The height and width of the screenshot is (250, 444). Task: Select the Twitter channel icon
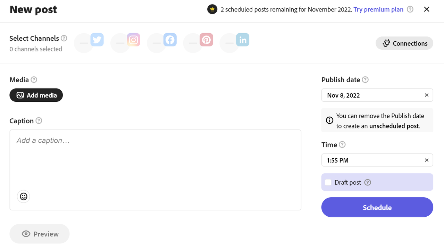pyautogui.click(x=97, y=40)
